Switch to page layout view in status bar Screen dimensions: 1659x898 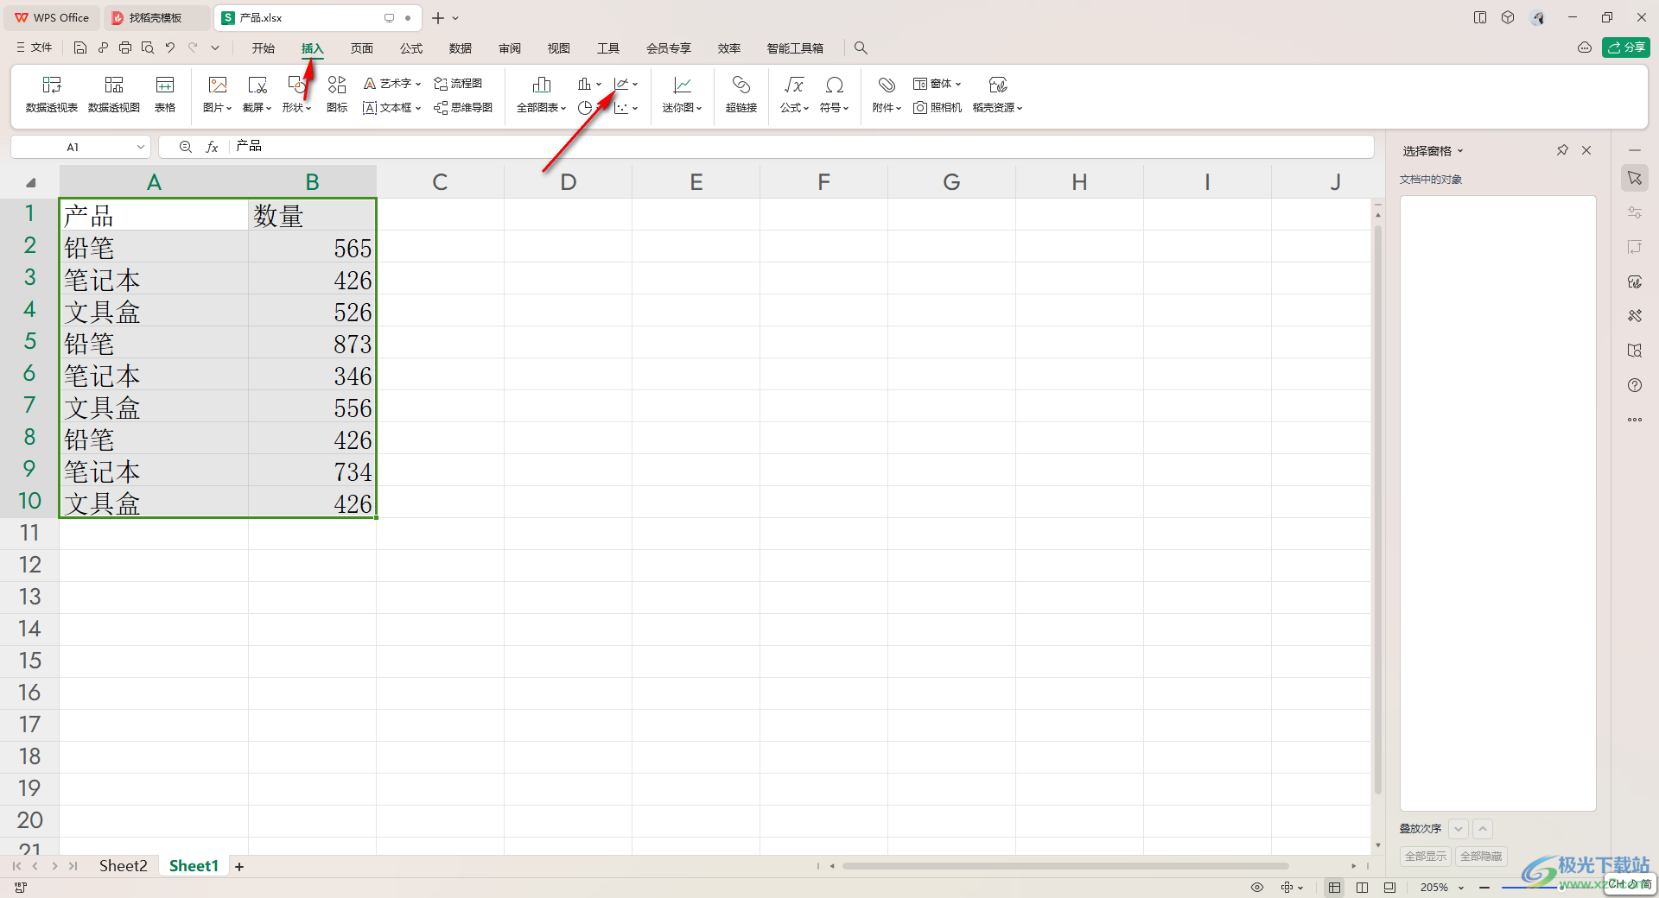pos(1362,888)
